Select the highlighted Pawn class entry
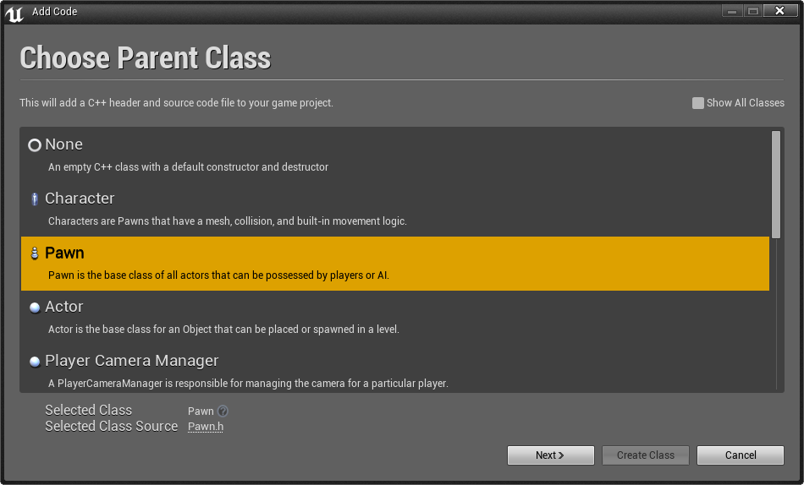Image resolution: width=804 pixels, height=485 pixels. tap(395, 264)
